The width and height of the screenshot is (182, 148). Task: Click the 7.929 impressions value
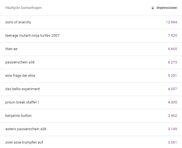(x=172, y=36)
